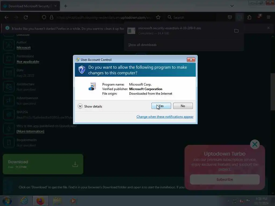Image resolution: width=275 pixels, height=206 pixels.
Task: Open a new tab with plus button
Action: pos(66,6)
